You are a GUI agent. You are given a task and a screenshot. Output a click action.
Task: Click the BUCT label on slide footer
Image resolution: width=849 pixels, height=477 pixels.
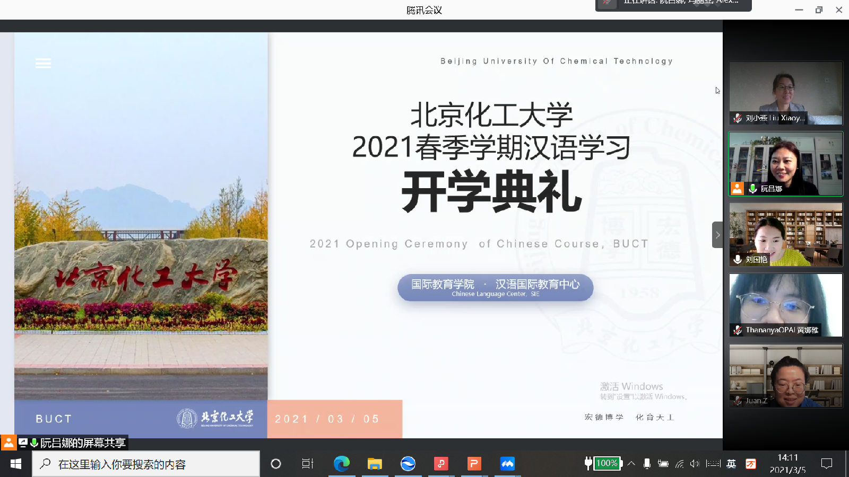point(54,419)
